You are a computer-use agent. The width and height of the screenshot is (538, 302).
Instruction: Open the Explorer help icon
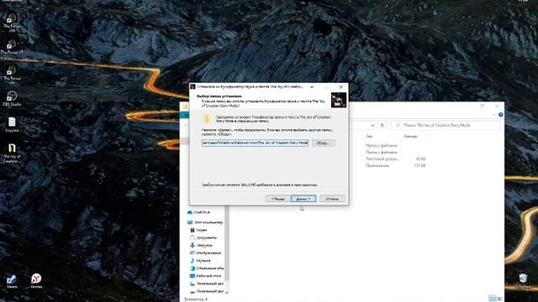click(x=501, y=115)
